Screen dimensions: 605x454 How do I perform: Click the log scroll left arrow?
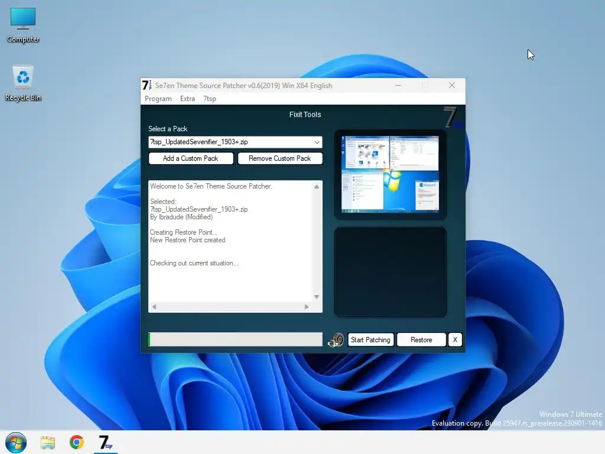[x=154, y=307]
